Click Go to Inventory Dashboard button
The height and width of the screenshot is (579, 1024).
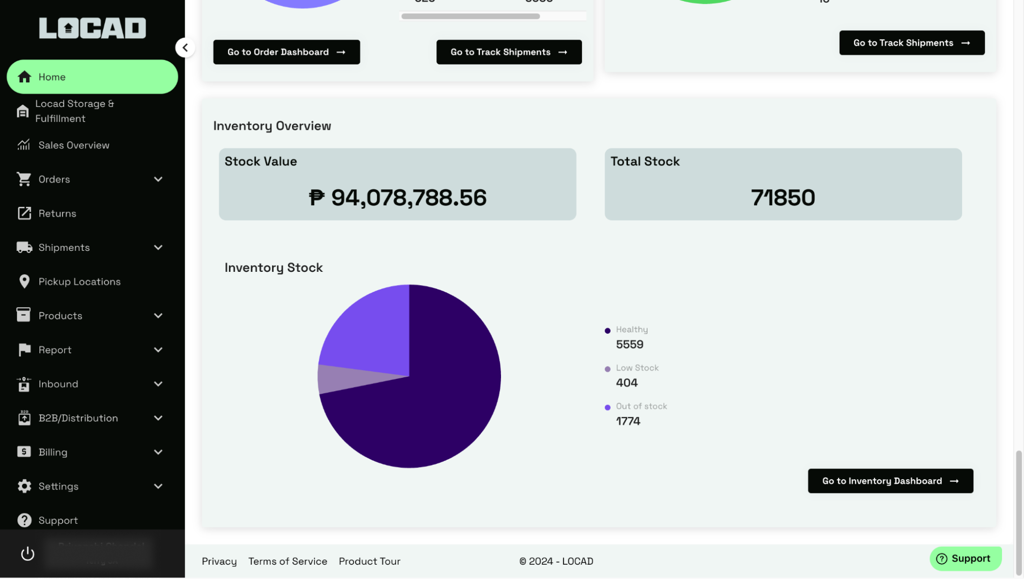(x=890, y=481)
